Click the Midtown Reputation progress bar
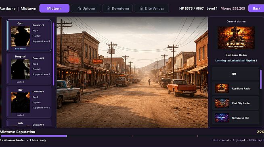The image size is (264, 147). (132, 136)
